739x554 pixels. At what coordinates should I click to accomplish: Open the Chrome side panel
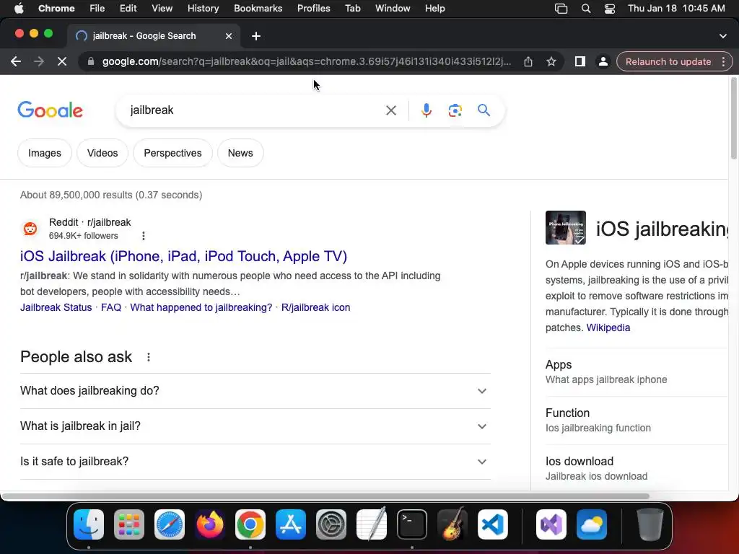coord(580,62)
